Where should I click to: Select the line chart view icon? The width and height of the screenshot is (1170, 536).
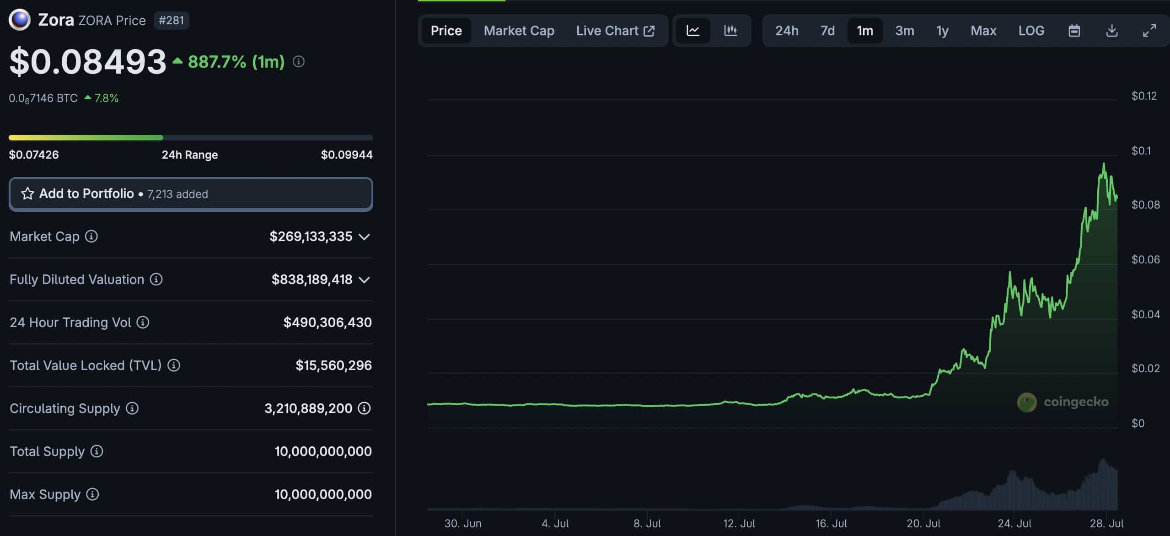[693, 30]
